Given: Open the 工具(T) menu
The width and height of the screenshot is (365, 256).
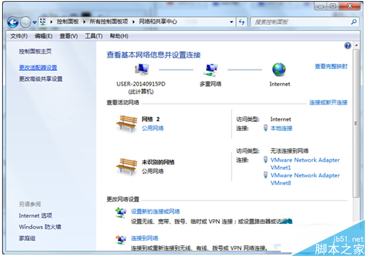Looking at the screenshot, I should point(94,36).
